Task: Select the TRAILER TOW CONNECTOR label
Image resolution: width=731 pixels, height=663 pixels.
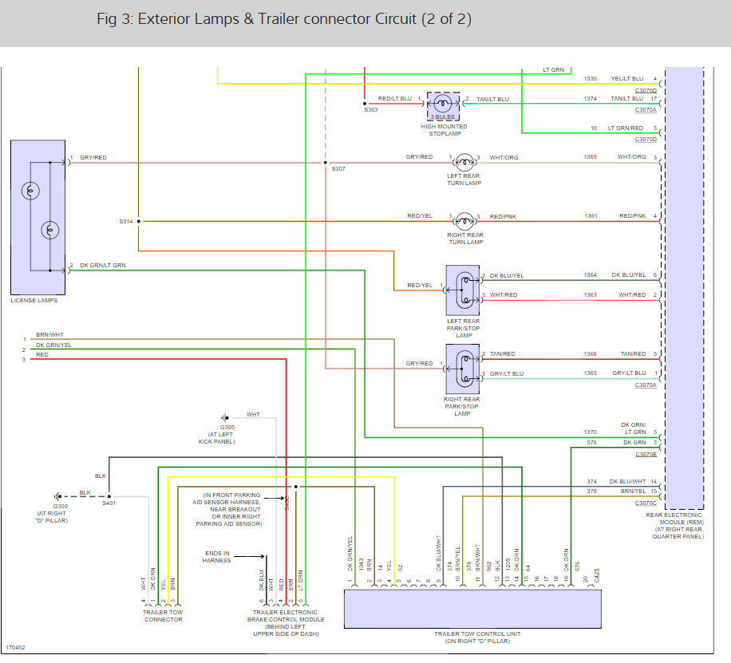Action: click(x=163, y=616)
